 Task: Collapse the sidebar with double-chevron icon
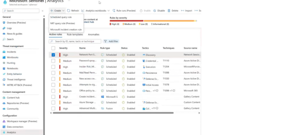pyautogui.click(x=43, y=11)
